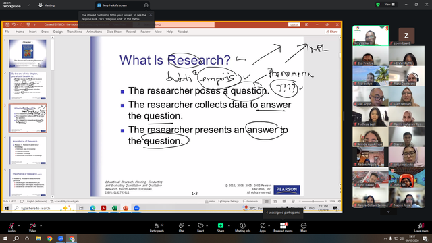This screenshot has height=243, width=432.
Task: Switch to the Meeting tab
Action: [x=47, y=5]
